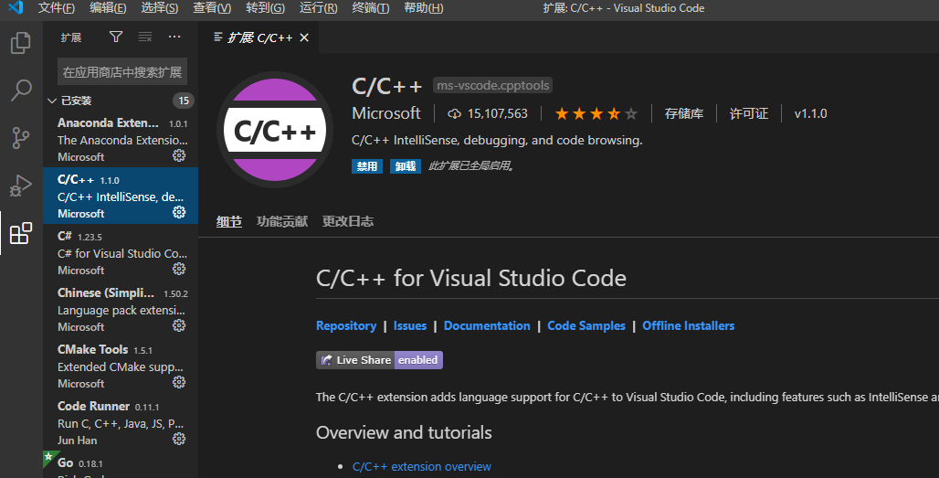Viewport: 939px width, 478px height.
Task: Focus the extension marketplace search box
Action: [122, 72]
